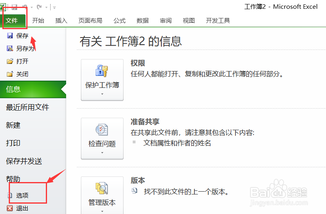Click the heading 有关 工作簿2 的信息
326x214 pixels.
point(131,41)
